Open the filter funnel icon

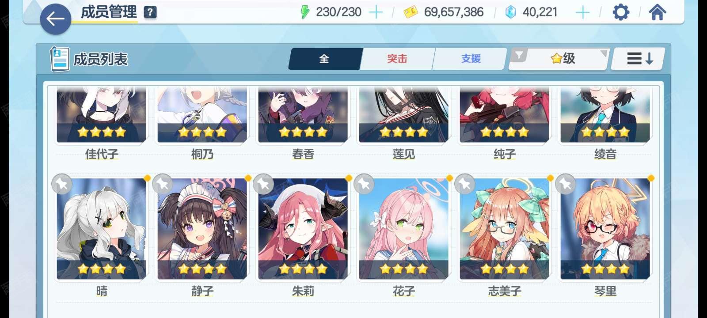519,55
